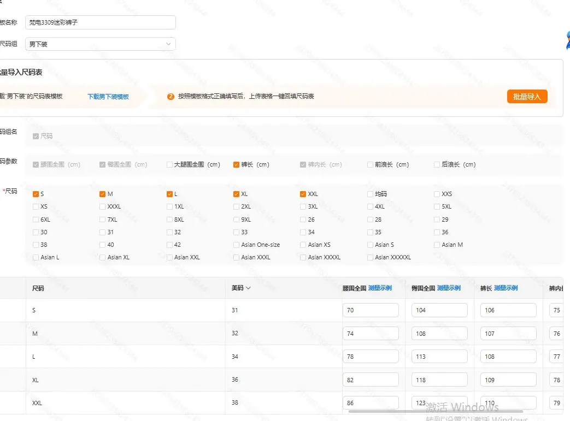Uncheck the XL size checkbox
The height and width of the screenshot is (421, 570).
tap(236, 194)
